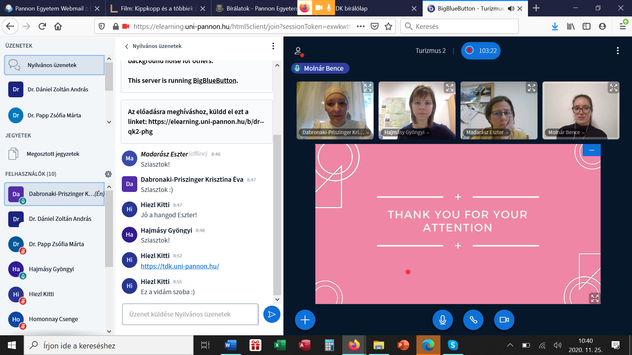Viewport: 632px width, 355px height.
Task: Leave audio with the phone button
Action: (x=473, y=320)
